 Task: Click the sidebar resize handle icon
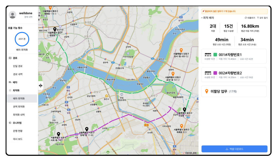(x=41, y=85)
